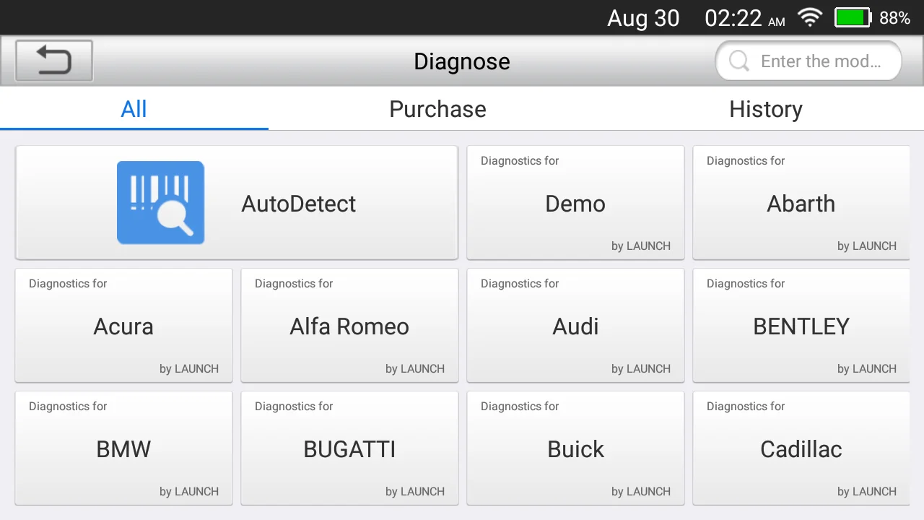Tap the search magnifier icon
Viewport: 924px width, 520px height.
[x=739, y=61]
